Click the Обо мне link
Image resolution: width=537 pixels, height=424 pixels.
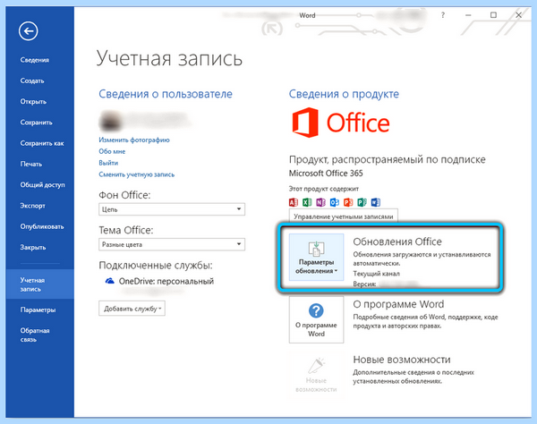(112, 151)
